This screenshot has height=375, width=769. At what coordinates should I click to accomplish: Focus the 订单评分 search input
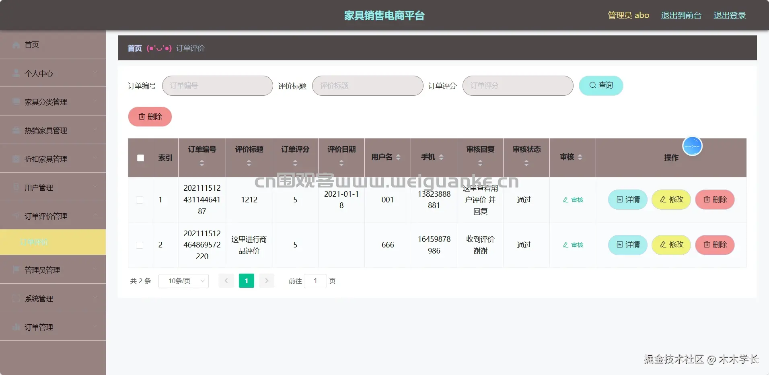[518, 86]
